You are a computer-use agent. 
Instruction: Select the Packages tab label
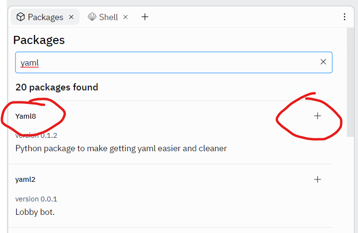tap(46, 17)
